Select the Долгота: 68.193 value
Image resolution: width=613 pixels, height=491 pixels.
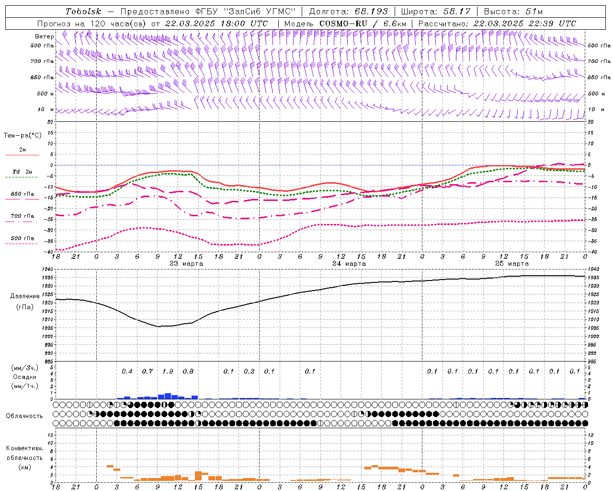(x=349, y=12)
